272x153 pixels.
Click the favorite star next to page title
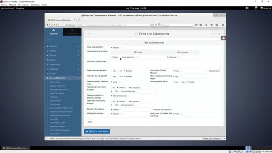[x=136, y=34]
